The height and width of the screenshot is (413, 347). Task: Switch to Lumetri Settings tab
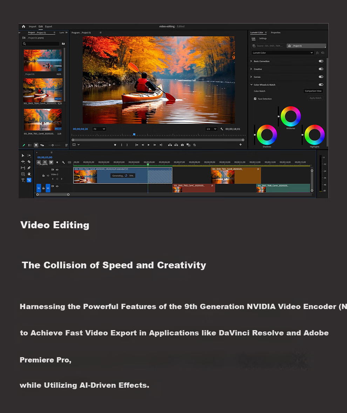tap(263, 39)
